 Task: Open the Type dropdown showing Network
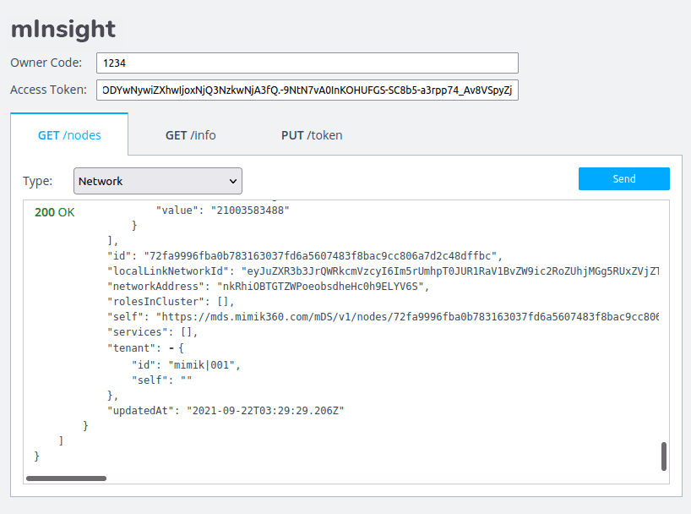pos(158,181)
